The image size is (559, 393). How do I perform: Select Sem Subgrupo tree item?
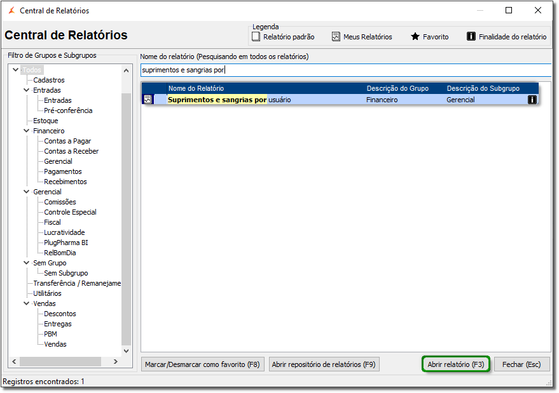66,273
